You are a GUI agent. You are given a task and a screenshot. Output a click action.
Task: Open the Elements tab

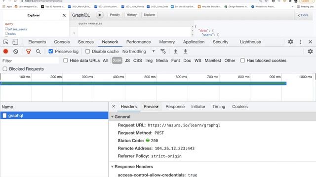click(37, 42)
